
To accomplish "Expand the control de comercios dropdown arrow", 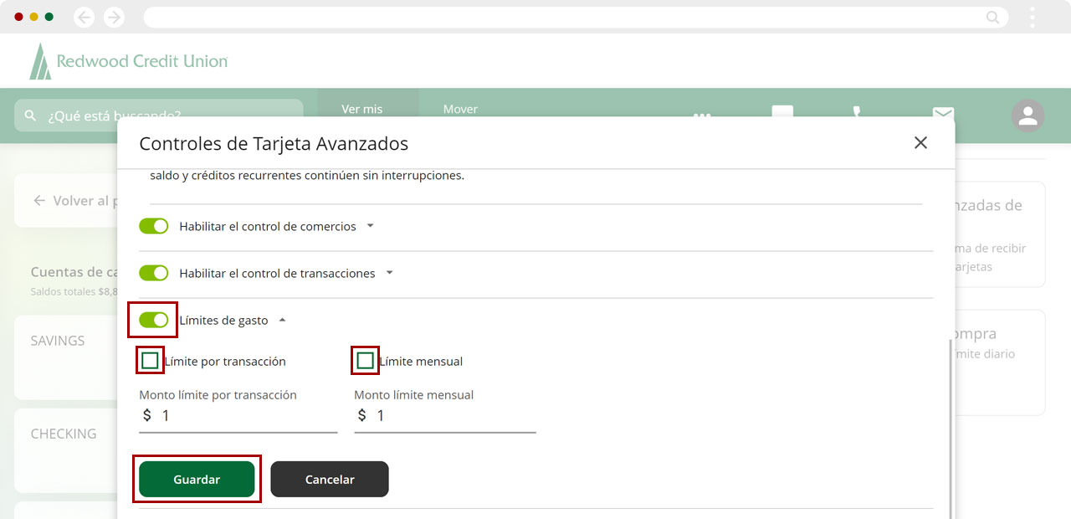I will [371, 226].
